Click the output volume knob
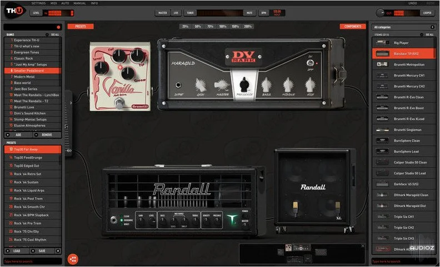The width and height of the screenshot is (440, 267). [381, 13]
